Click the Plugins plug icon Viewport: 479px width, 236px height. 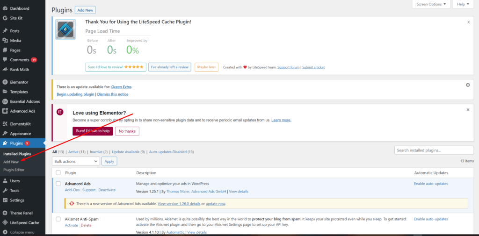point(5,143)
